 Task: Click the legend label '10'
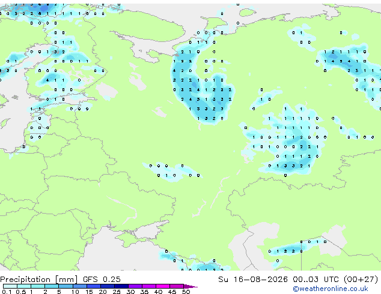[75, 292]
